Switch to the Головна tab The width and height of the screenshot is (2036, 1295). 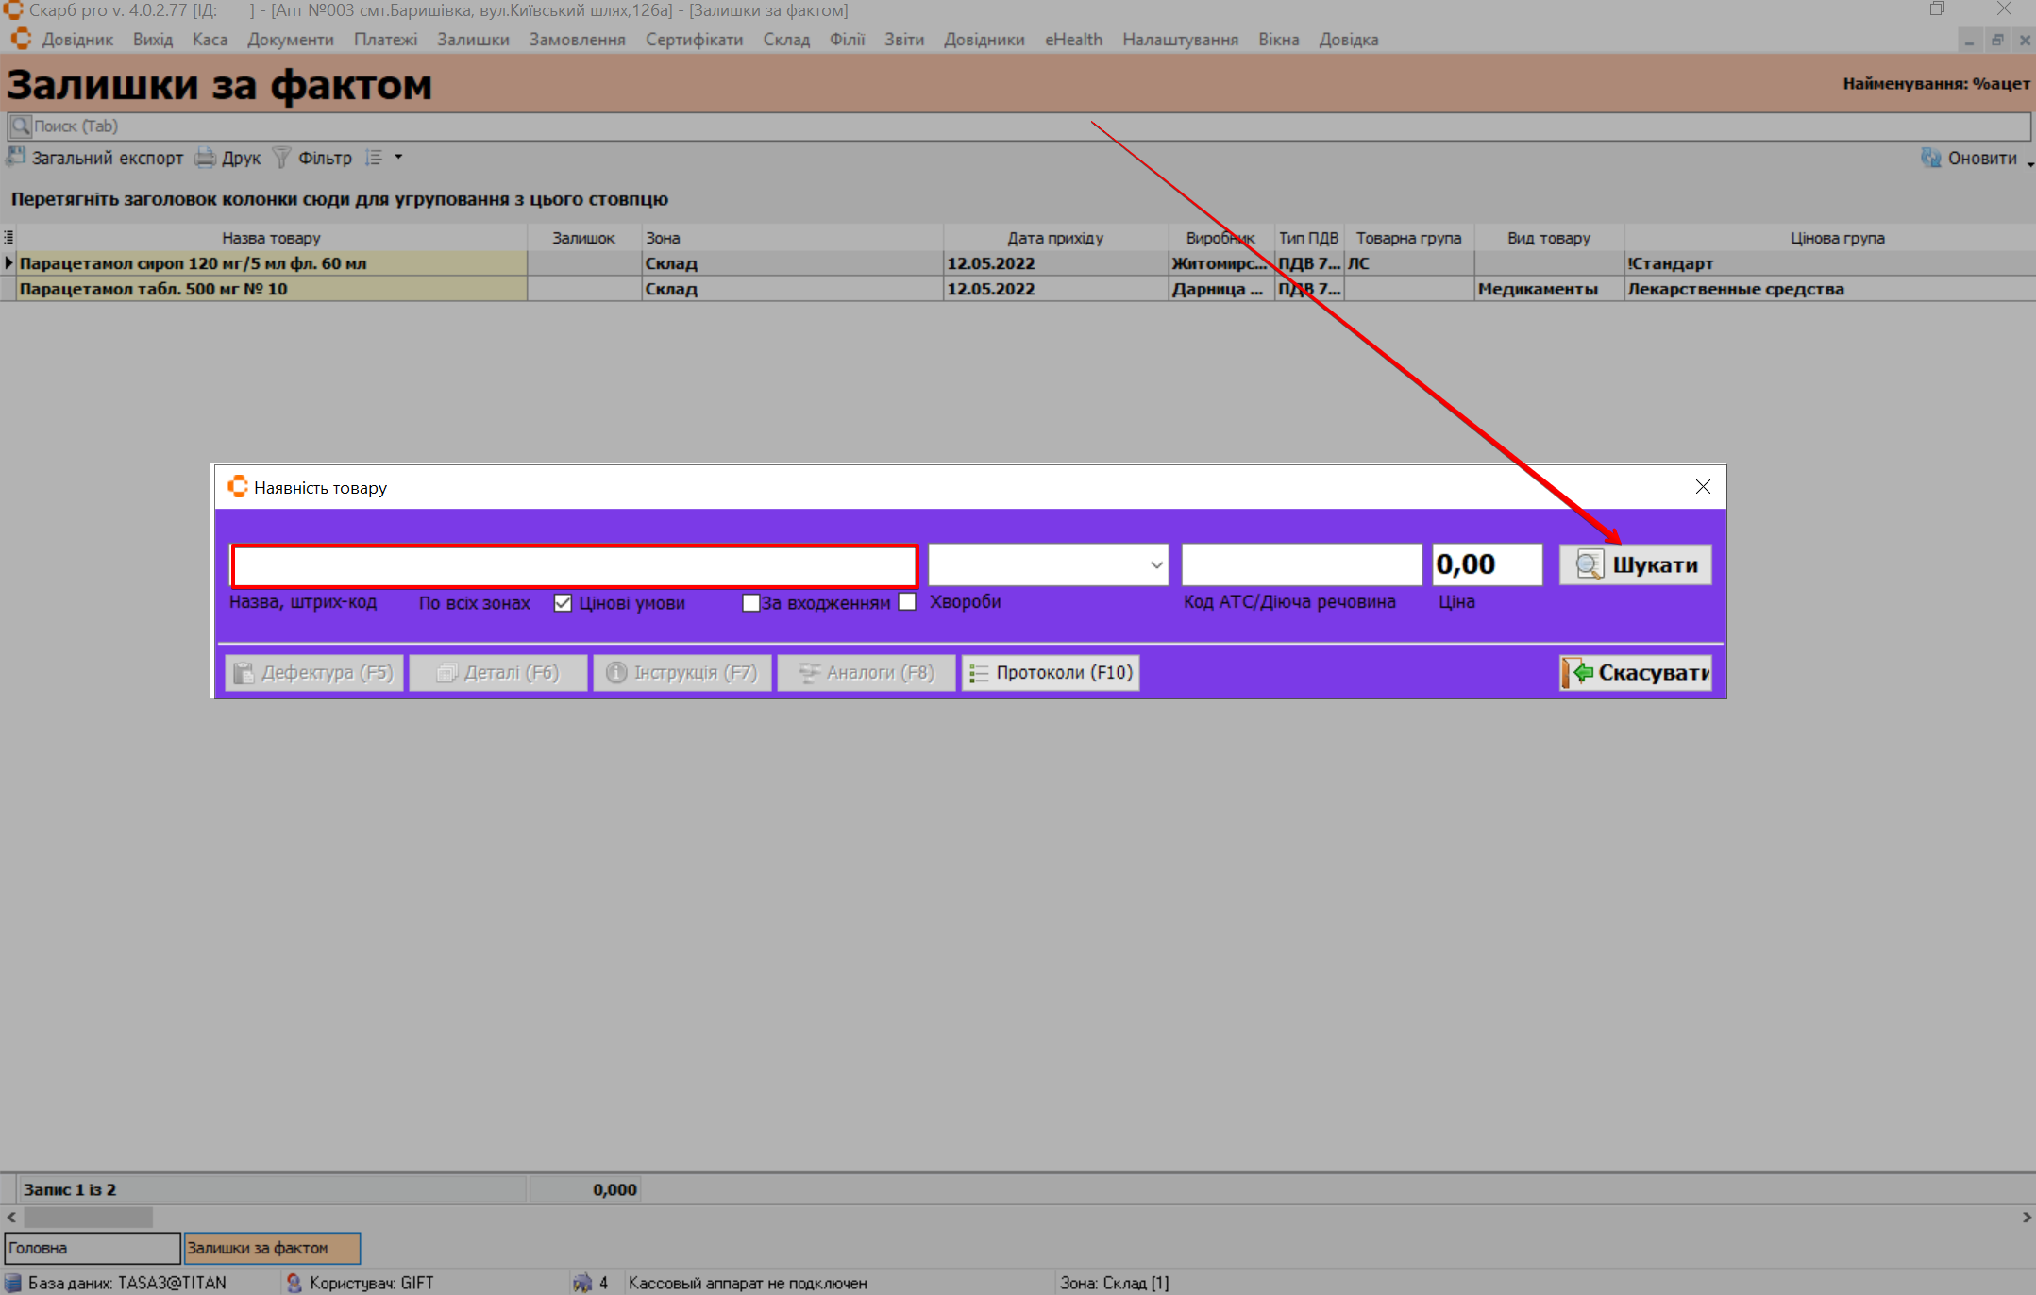coord(92,1248)
